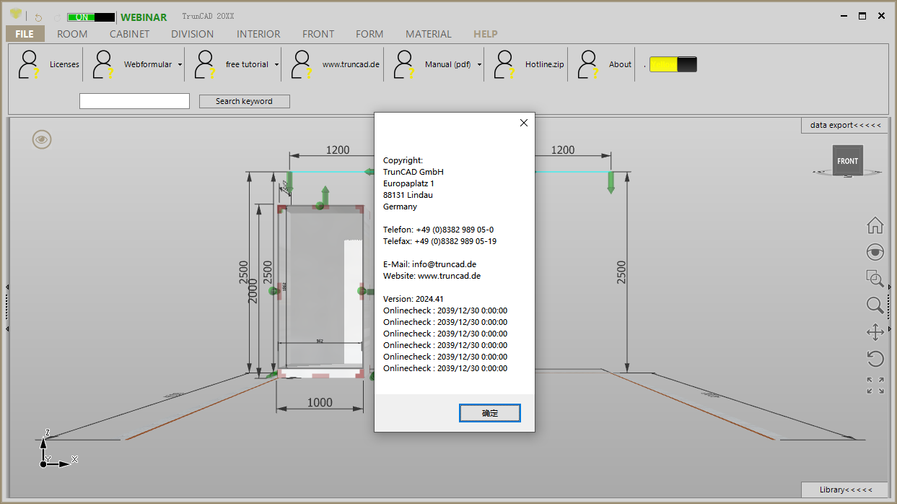Screen dimensions: 897x504
Task: Click the right-side 2500 dimension label
Action: point(621,272)
